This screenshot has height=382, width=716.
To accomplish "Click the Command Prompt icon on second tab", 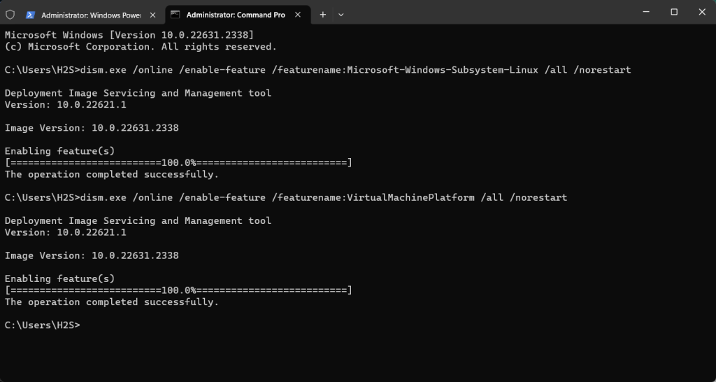I will [x=175, y=15].
